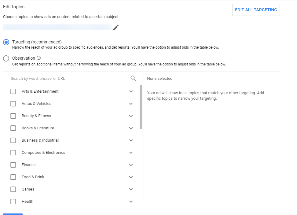Click the pencil edit icon
This screenshot has height=215, width=297.
[116, 28]
